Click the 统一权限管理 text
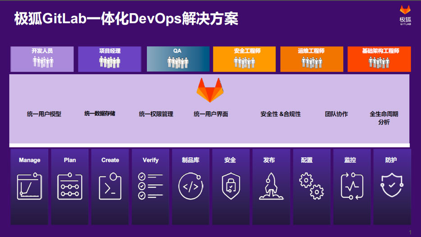This screenshot has height=237, width=421. (x=156, y=114)
